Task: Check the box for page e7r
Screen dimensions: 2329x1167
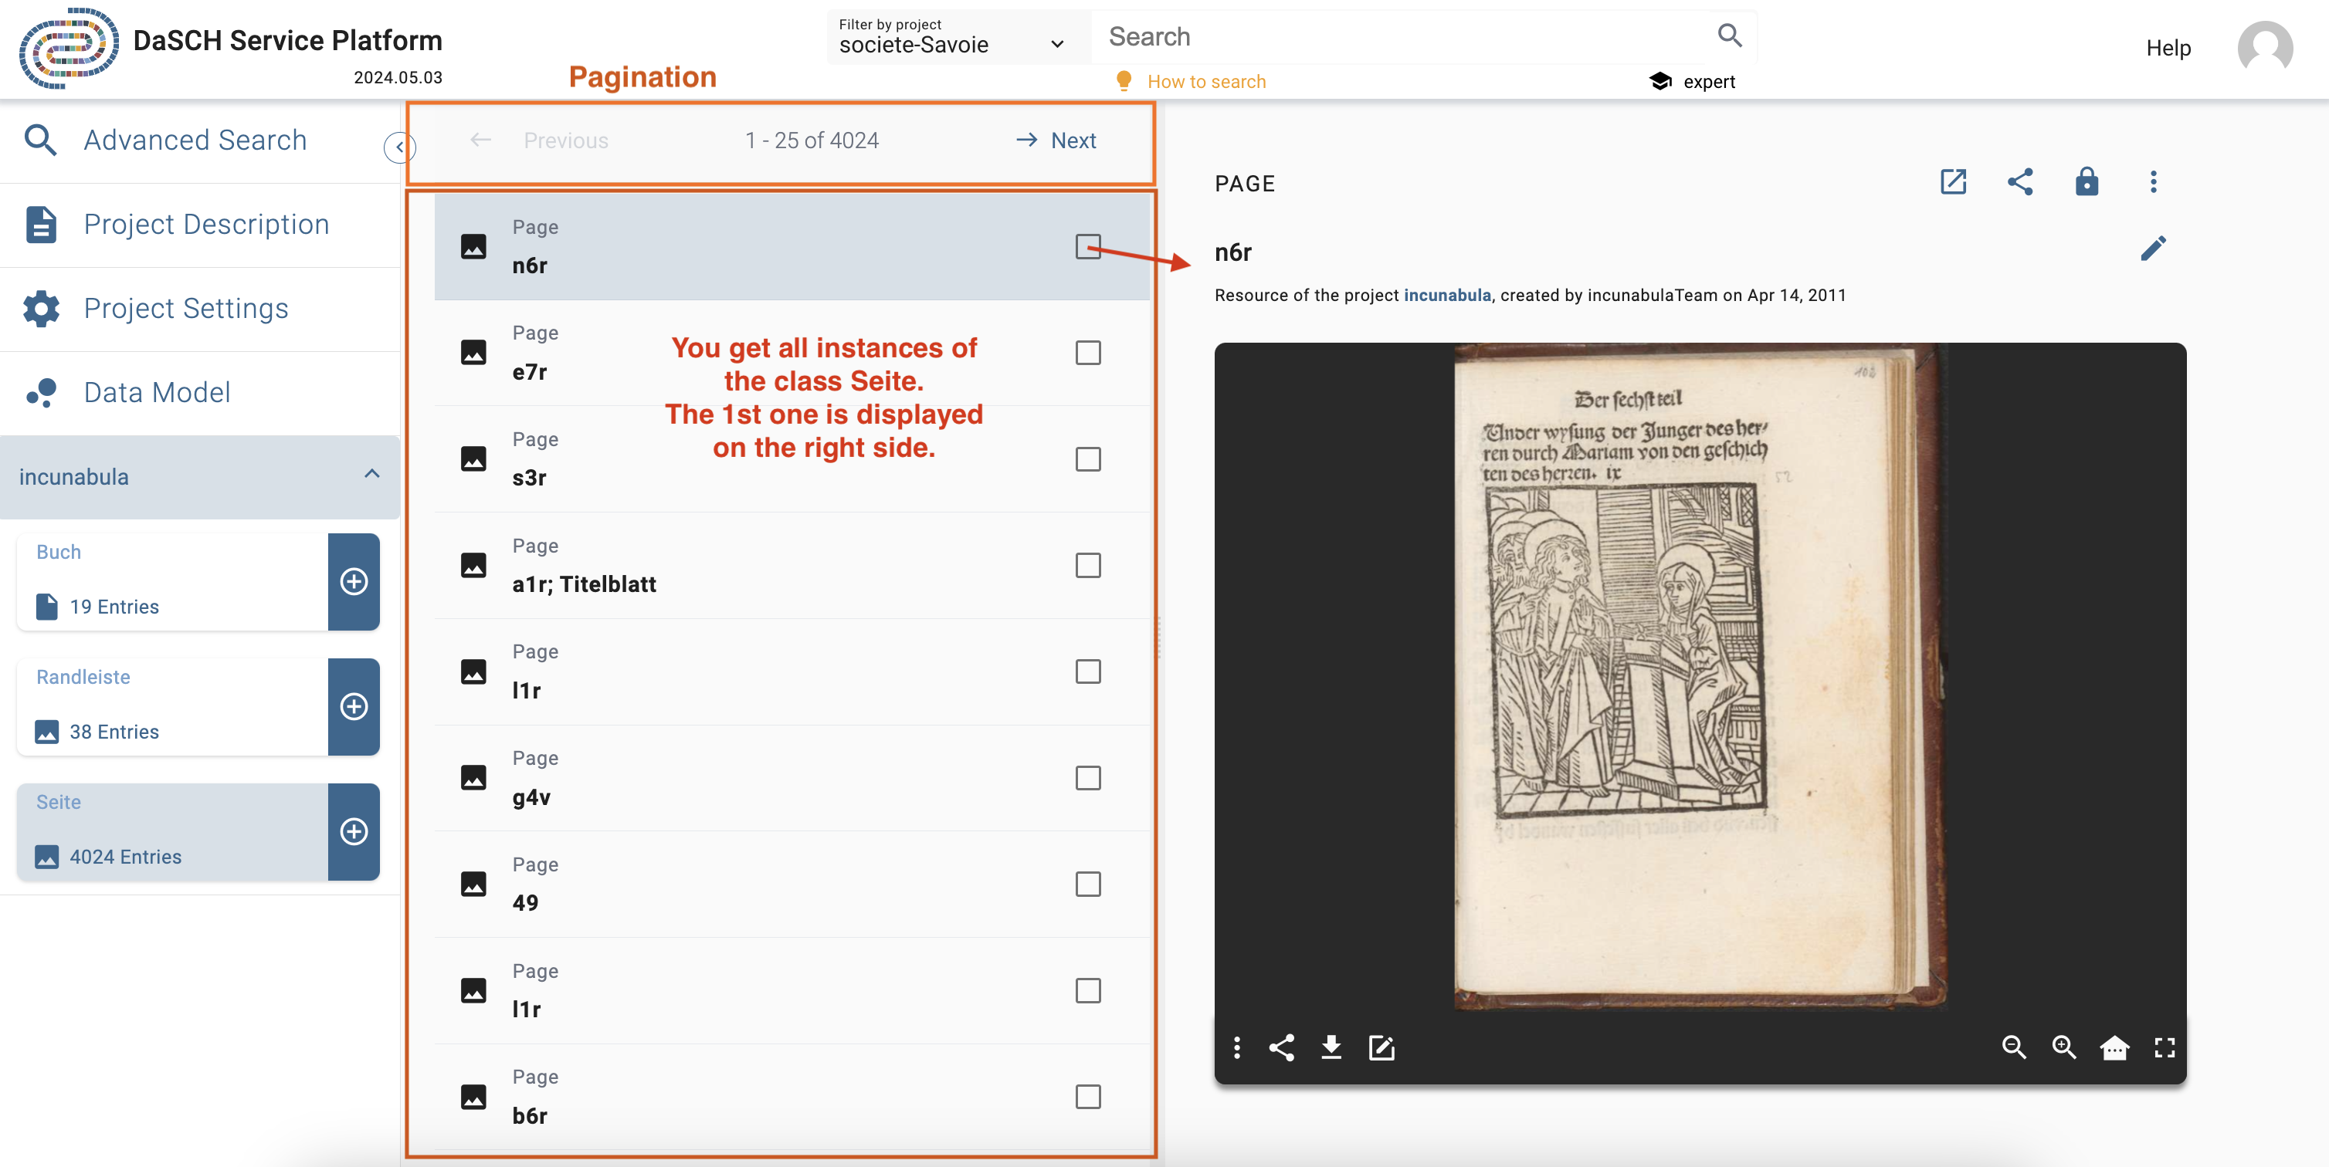Action: 1087,353
